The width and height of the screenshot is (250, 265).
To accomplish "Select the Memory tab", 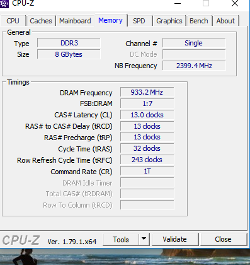I will click(110, 20).
